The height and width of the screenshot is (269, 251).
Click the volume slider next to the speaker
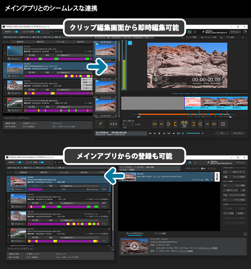(193, 133)
